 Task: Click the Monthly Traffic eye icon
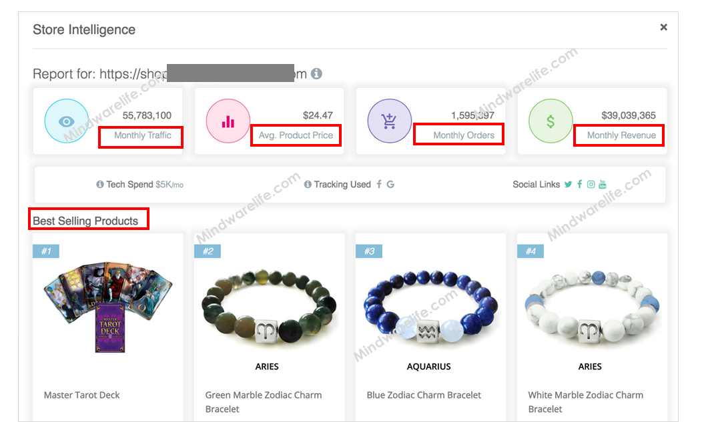click(x=67, y=121)
